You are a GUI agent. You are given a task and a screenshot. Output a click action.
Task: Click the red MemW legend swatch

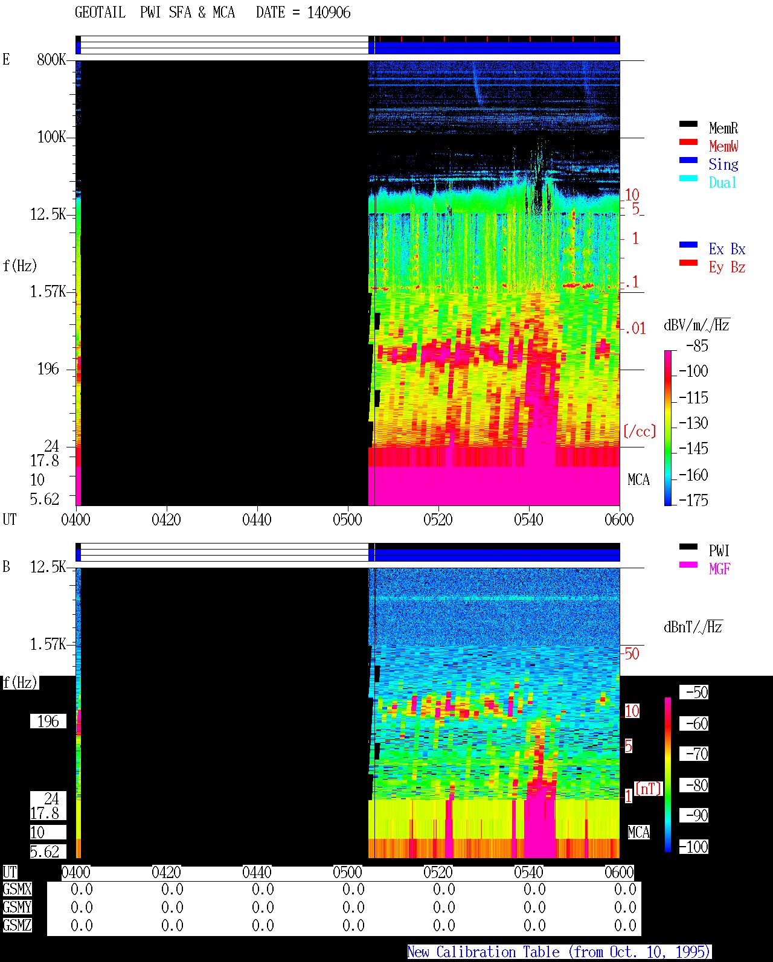(x=688, y=142)
